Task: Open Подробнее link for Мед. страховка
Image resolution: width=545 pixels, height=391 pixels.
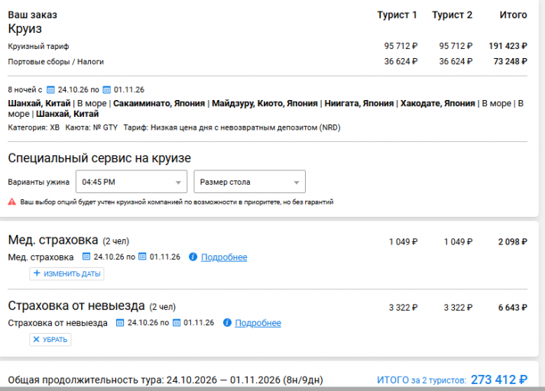Action: coord(224,257)
